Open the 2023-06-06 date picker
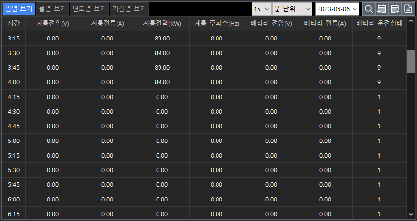 (x=337, y=9)
